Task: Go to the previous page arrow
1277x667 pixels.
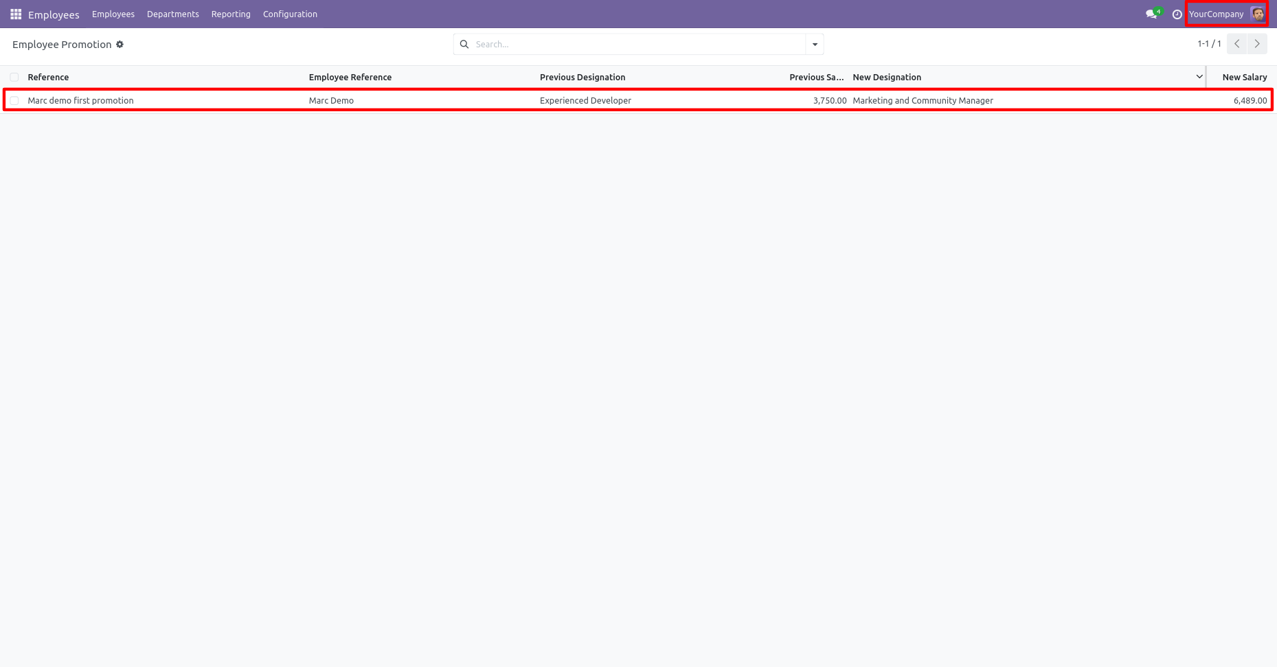Action: click(1236, 44)
